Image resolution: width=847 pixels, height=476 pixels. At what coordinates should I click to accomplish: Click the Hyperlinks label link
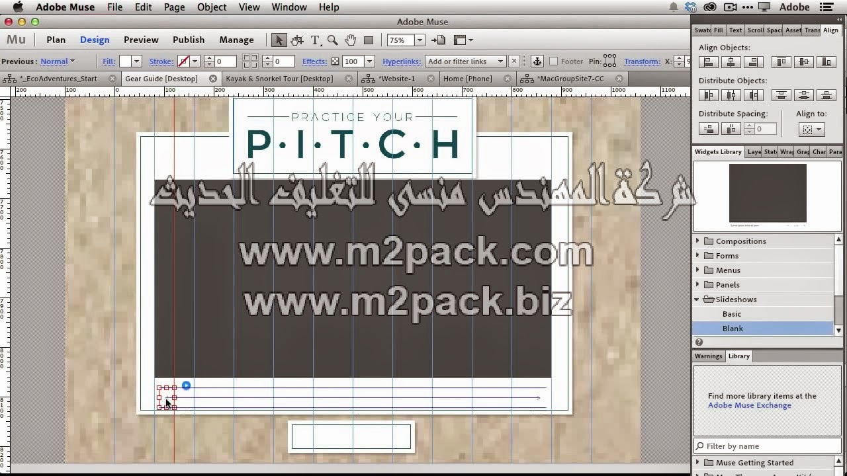pos(401,61)
